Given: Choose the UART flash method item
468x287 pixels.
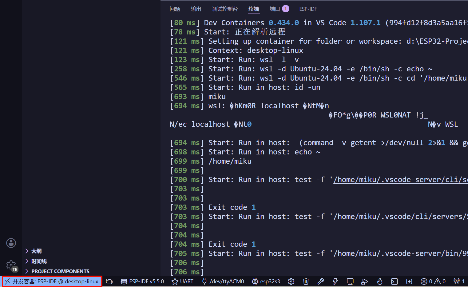Looking at the screenshot, I should (183, 281).
